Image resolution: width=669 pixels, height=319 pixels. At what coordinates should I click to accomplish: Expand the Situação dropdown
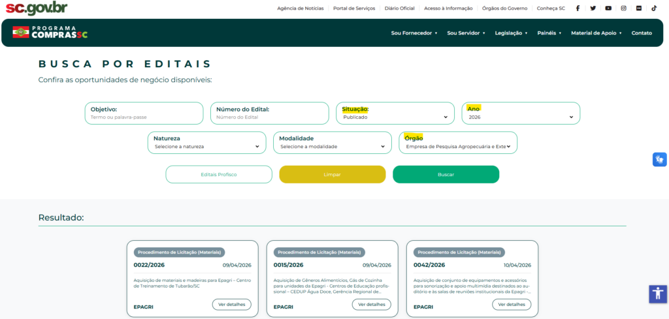tap(395, 117)
